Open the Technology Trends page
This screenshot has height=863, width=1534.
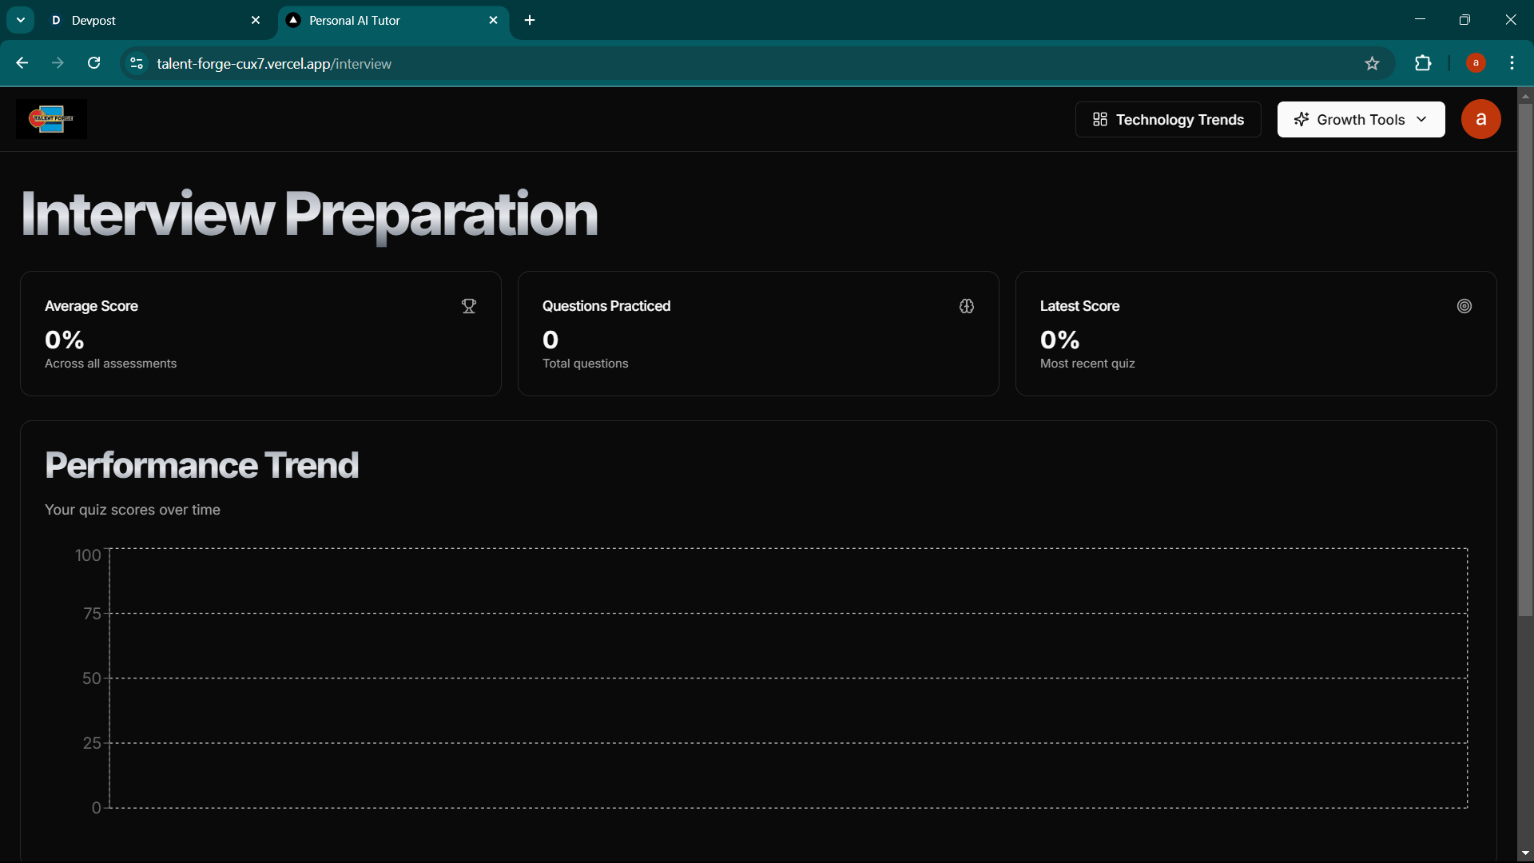(x=1167, y=120)
